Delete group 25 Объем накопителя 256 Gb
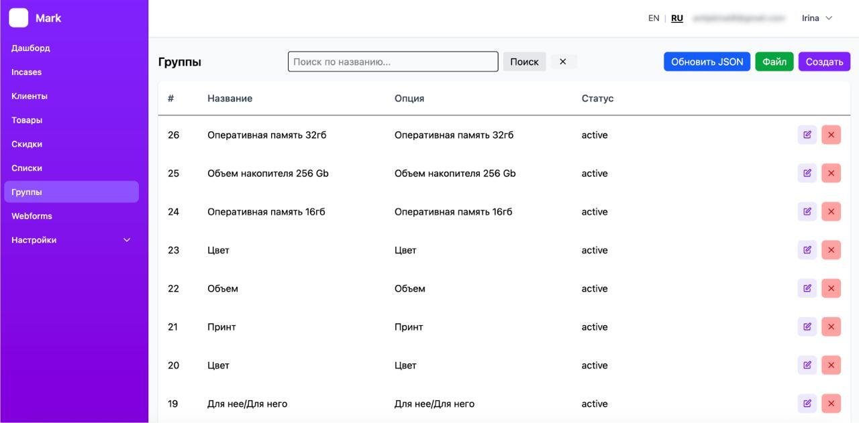The width and height of the screenshot is (859, 423). tap(831, 173)
